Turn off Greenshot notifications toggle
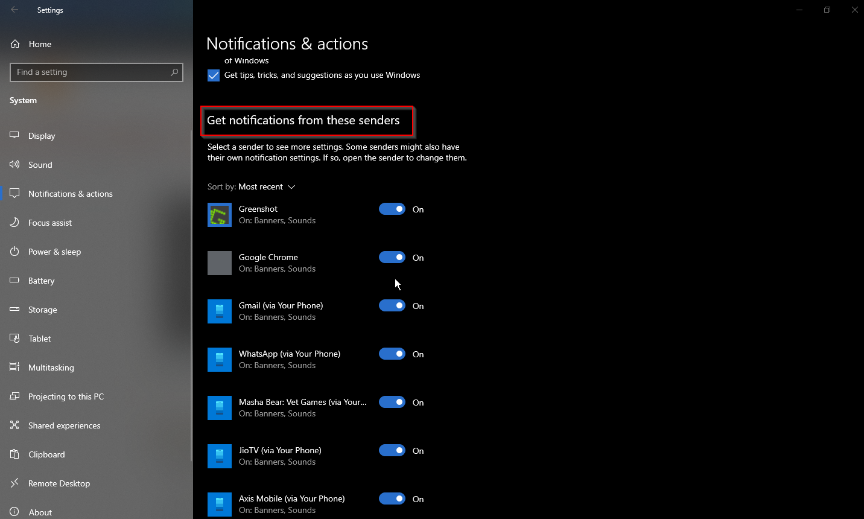This screenshot has width=864, height=519. [392, 209]
